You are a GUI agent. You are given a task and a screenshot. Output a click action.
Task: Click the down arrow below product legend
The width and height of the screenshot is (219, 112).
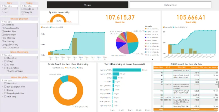click(x=152, y=59)
